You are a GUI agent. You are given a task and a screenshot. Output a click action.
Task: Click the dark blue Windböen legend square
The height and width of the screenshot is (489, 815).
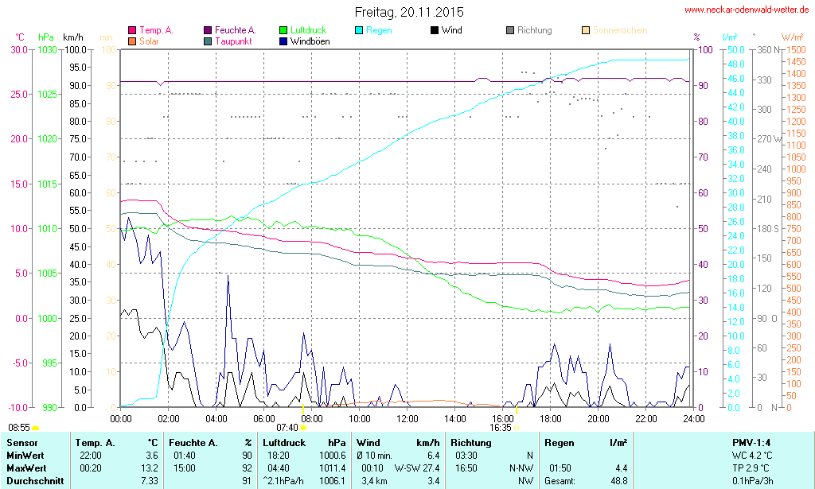(284, 41)
